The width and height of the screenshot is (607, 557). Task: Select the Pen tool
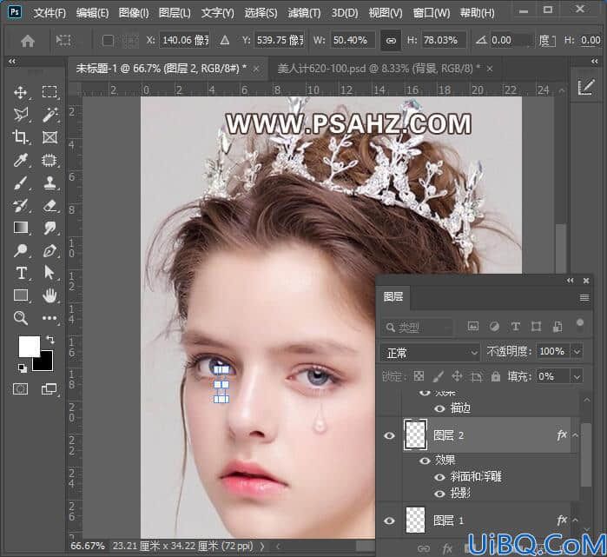point(50,250)
